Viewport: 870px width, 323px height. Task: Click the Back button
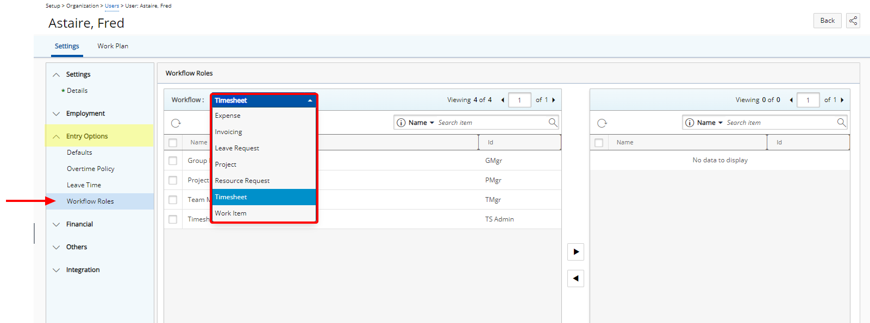pyautogui.click(x=827, y=21)
